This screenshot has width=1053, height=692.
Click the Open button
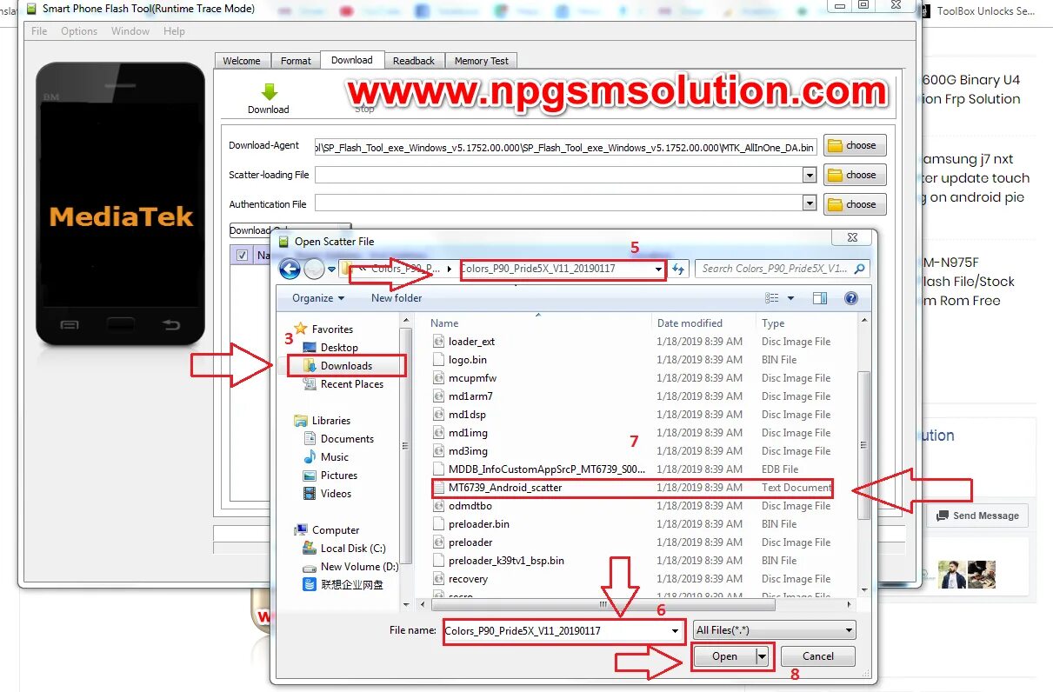click(724, 656)
